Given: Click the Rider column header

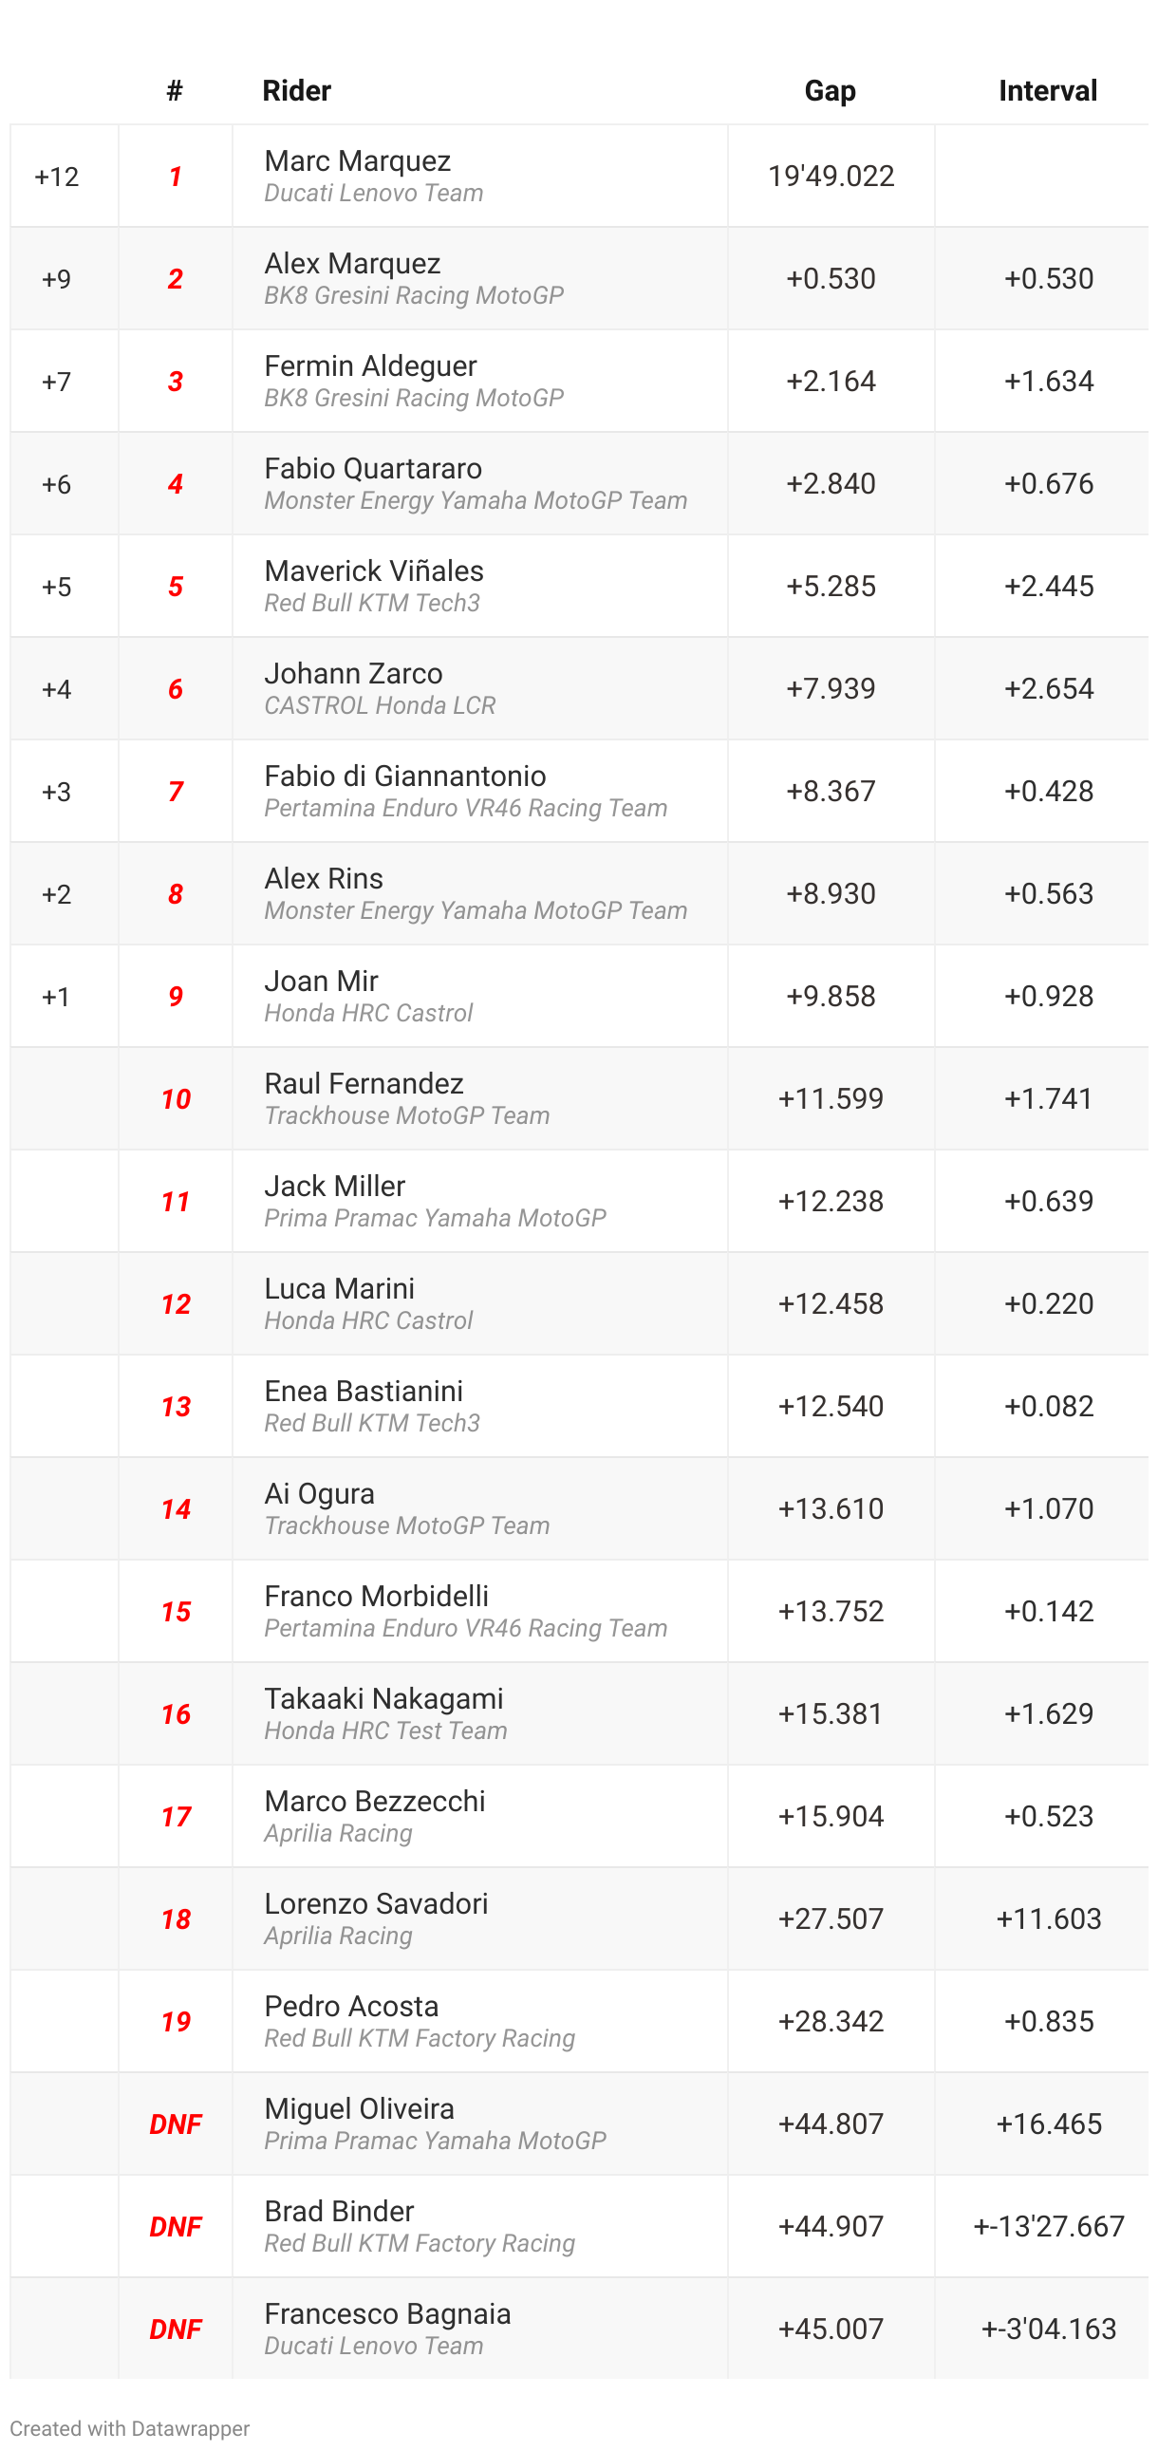Looking at the screenshot, I should coord(296,91).
